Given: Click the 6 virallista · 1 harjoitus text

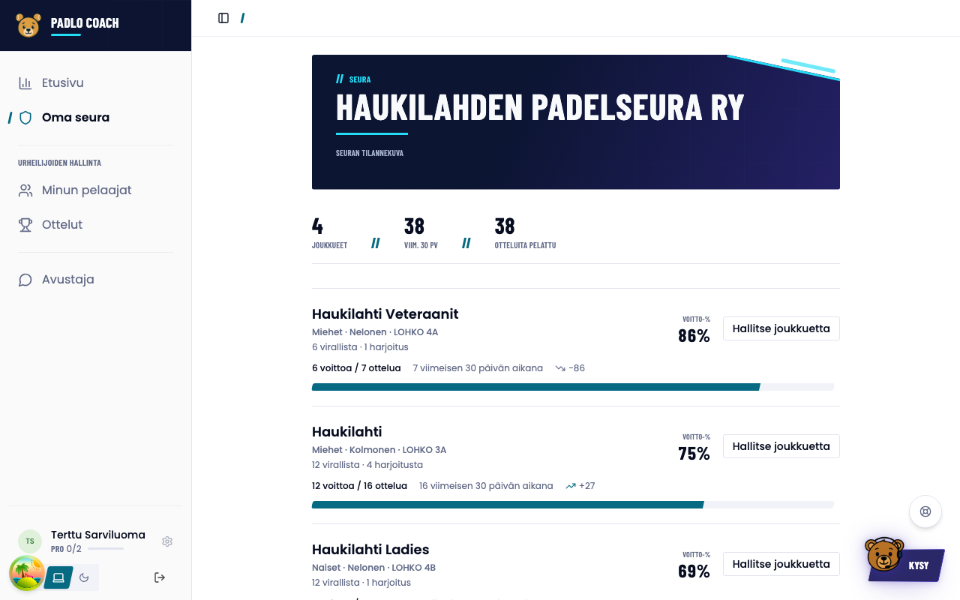Looking at the screenshot, I should (360, 347).
